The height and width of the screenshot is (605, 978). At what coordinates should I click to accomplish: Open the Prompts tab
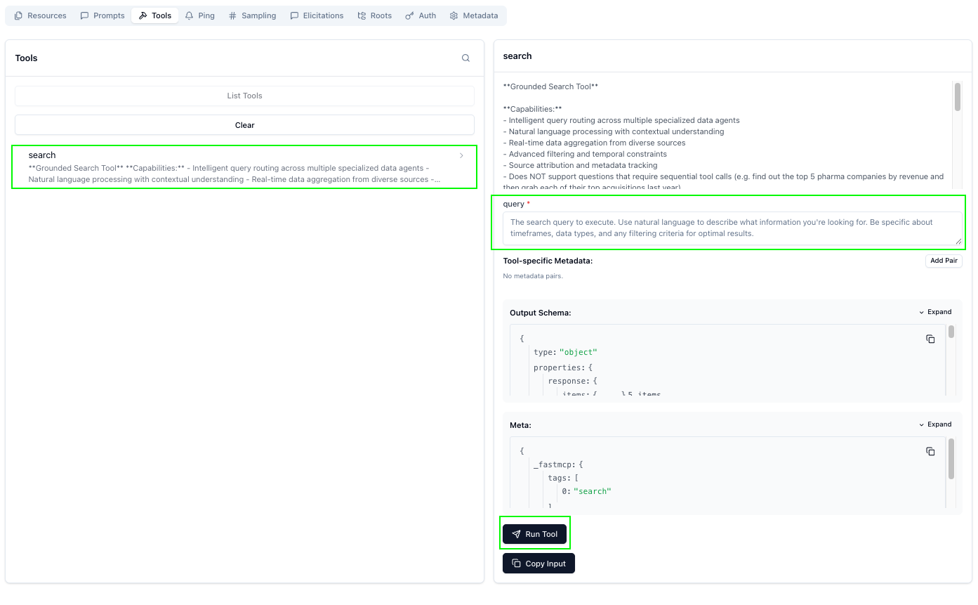click(103, 15)
